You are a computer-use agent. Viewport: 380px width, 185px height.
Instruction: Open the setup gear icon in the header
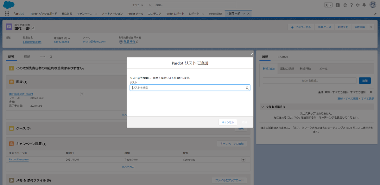(358, 5)
